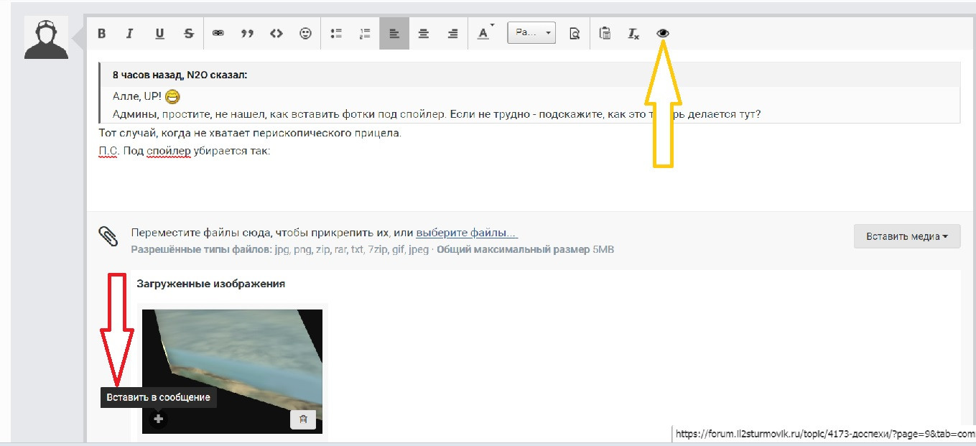Image resolution: width=976 pixels, height=446 pixels.
Task: Click the 'Загруженные изображения' heading
Action: pyautogui.click(x=211, y=284)
